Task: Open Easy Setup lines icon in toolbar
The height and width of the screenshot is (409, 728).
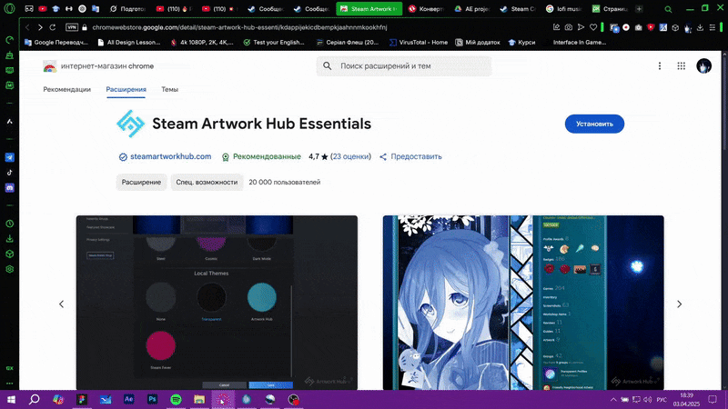Action: click(x=713, y=28)
